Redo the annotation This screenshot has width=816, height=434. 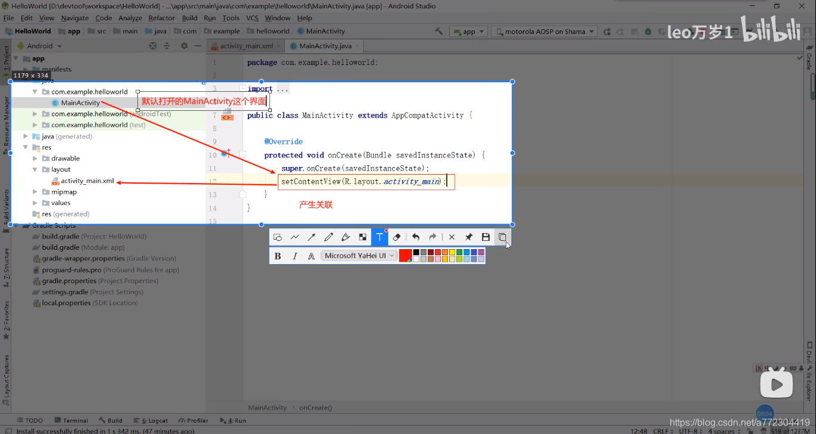click(433, 237)
